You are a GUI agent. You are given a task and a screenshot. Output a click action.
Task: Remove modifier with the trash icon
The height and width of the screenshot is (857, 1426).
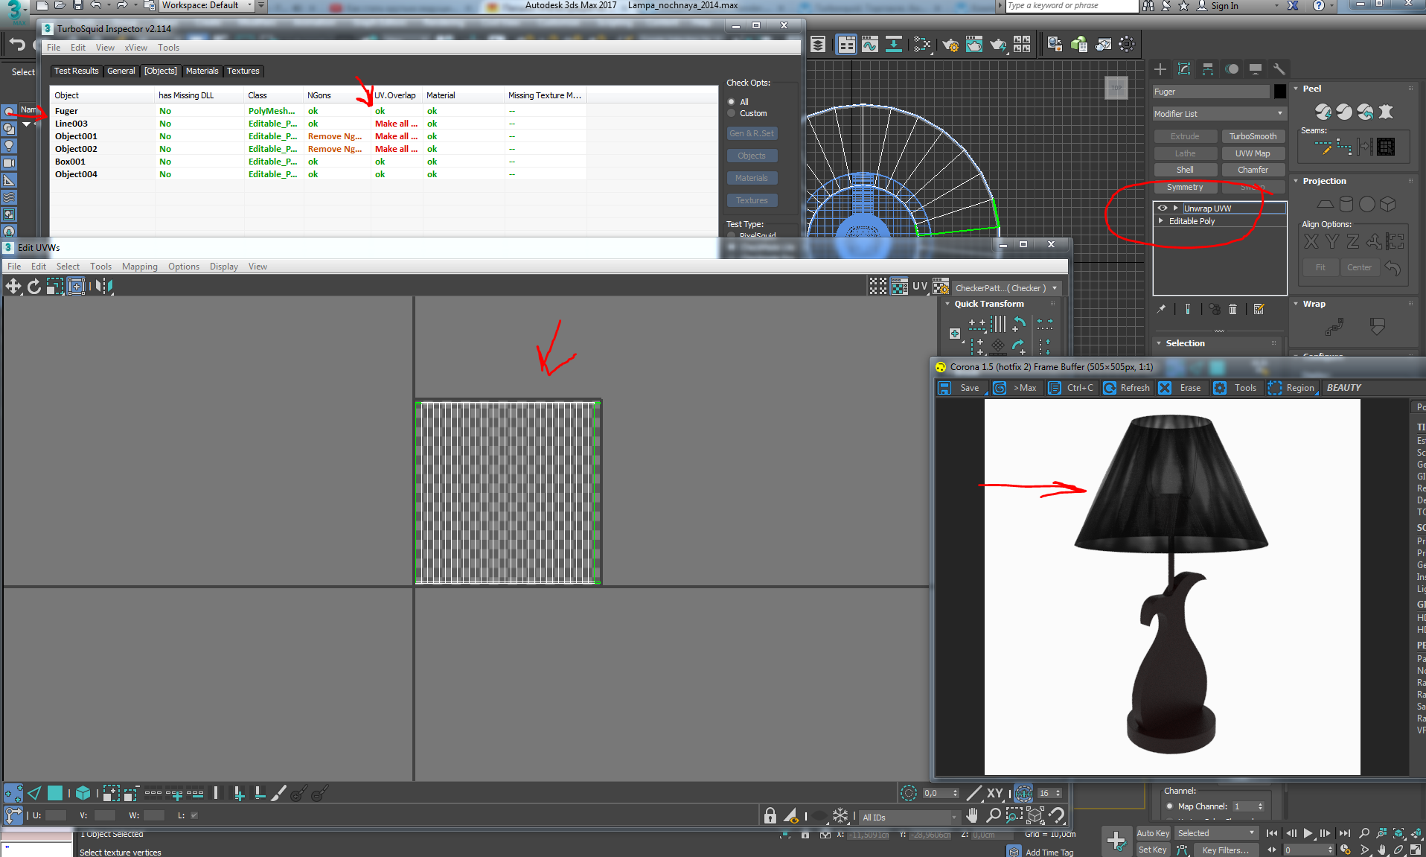click(x=1233, y=309)
